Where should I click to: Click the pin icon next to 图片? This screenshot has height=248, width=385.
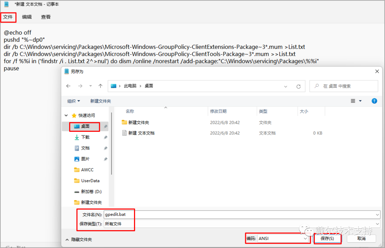(x=105, y=159)
